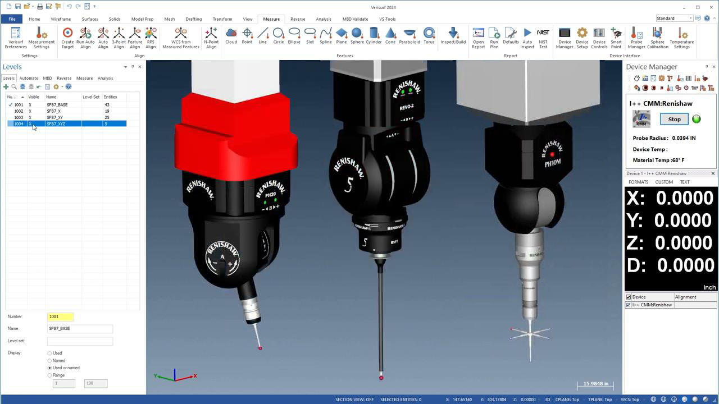Stop the I++ CMM:Renishaw device

[x=674, y=119]
